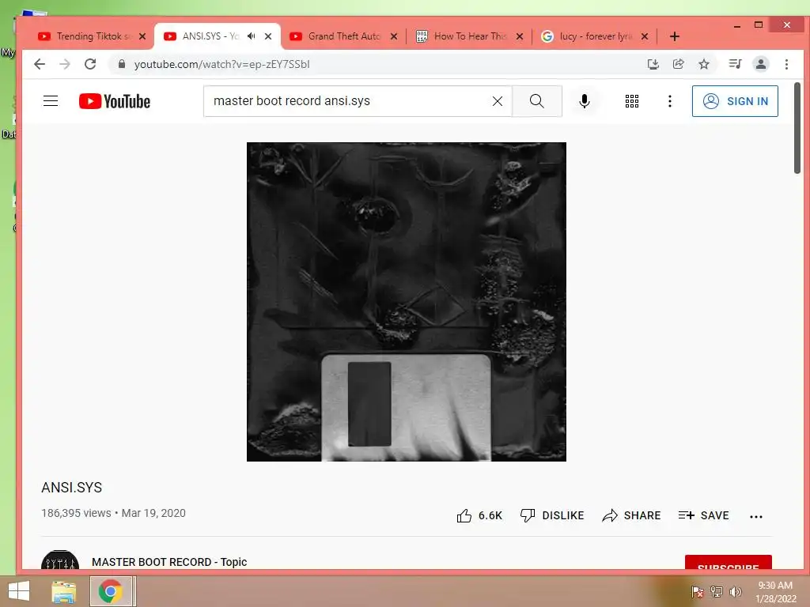Click the Action Center flag tray icon
Image resolution: width=810 pixels, height=607 pixels.
tap(697, 591)
